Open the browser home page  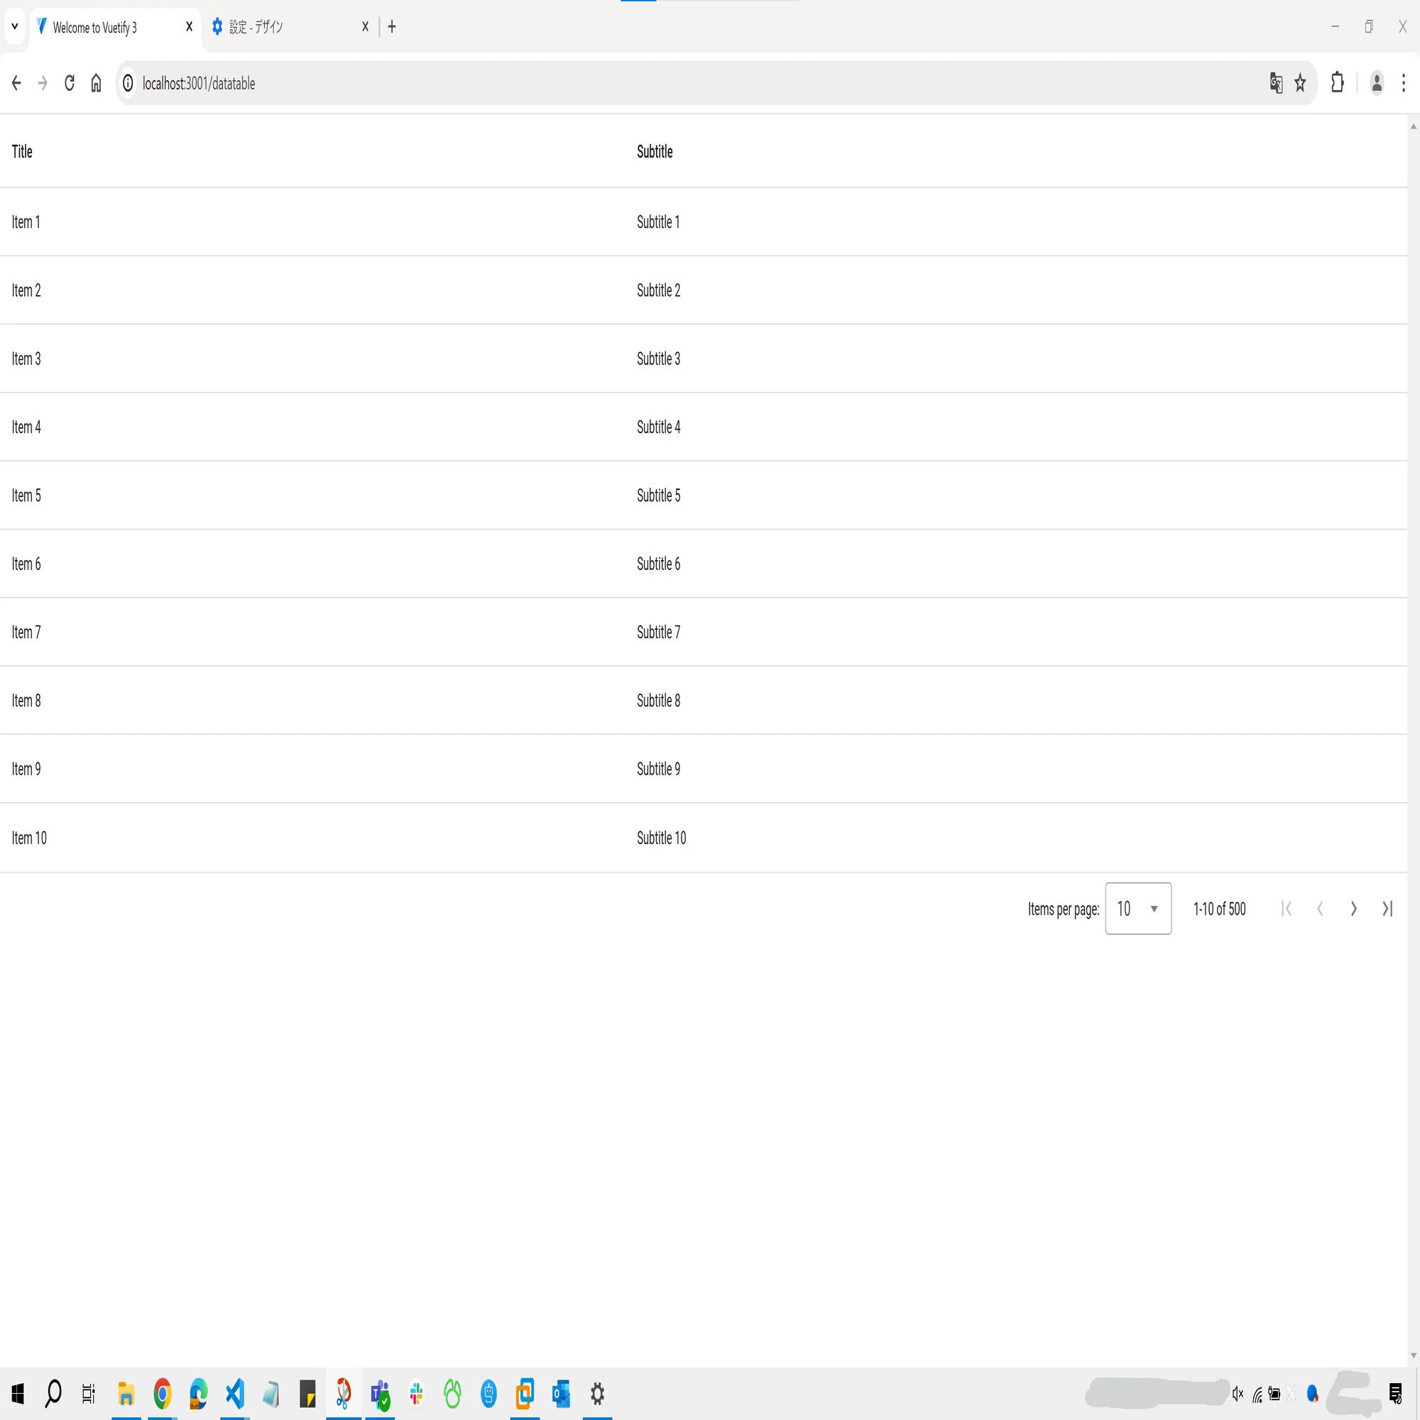96,83
